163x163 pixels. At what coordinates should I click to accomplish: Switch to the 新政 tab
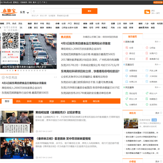pos(29,101)
